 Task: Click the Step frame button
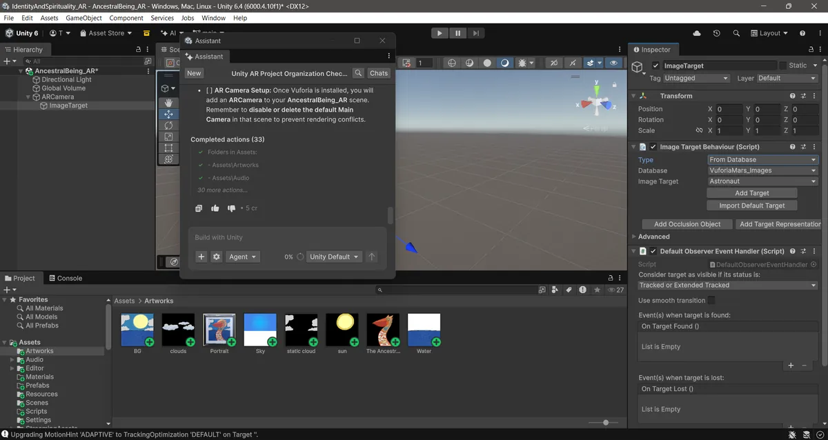[x=475, y=33]
